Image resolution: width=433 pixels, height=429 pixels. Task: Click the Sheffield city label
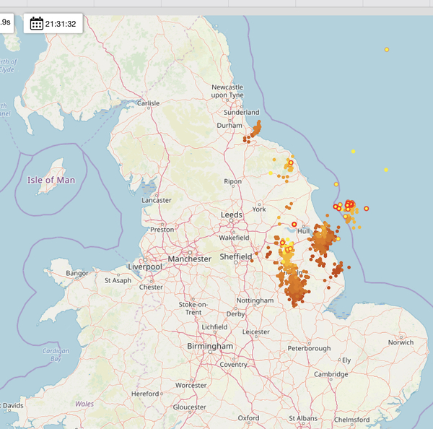tap(236, 256)
